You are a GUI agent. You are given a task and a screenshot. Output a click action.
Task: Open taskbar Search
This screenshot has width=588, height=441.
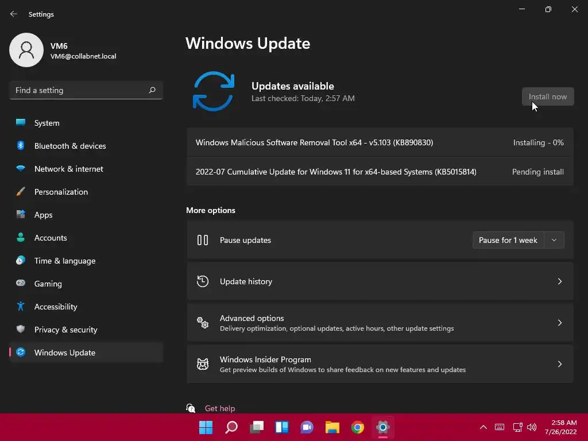point(231,427)
